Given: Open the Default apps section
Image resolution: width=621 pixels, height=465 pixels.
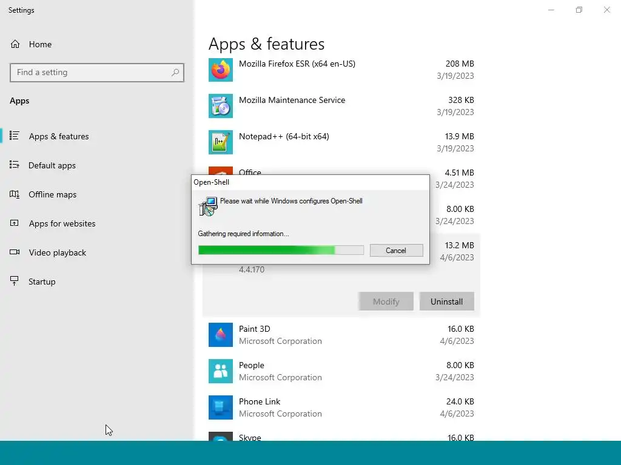Looking at the screenshot, I should tap(52, 165).
